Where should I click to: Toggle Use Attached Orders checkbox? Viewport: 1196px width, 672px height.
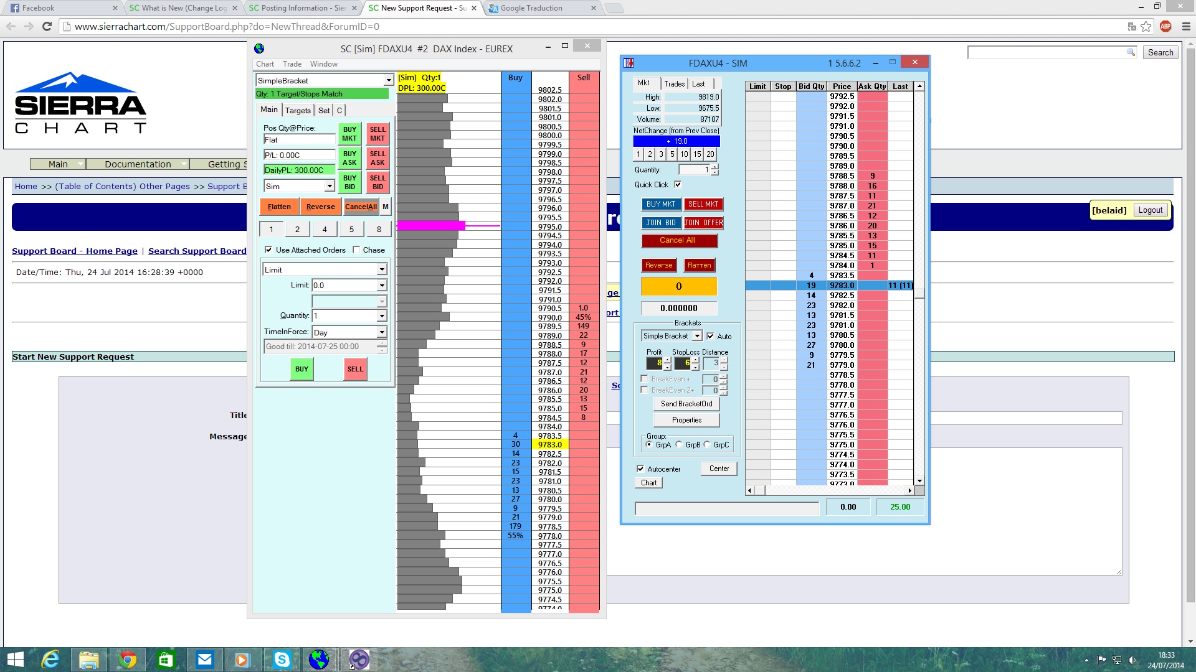tap(268, 250)
